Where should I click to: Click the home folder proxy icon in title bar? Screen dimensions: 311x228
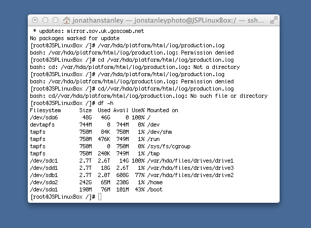coord(66,20)
